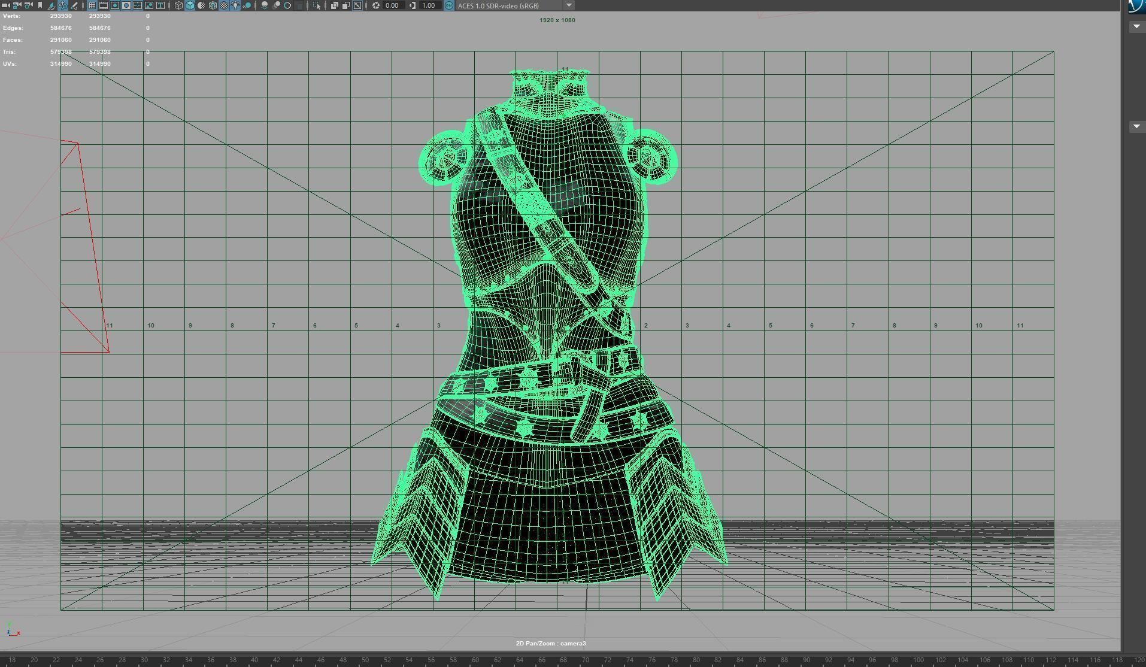Click the '2D Pan/Zoom : camera3' label
Viewport: 1146px width, 667px height.
coord(551,644)
